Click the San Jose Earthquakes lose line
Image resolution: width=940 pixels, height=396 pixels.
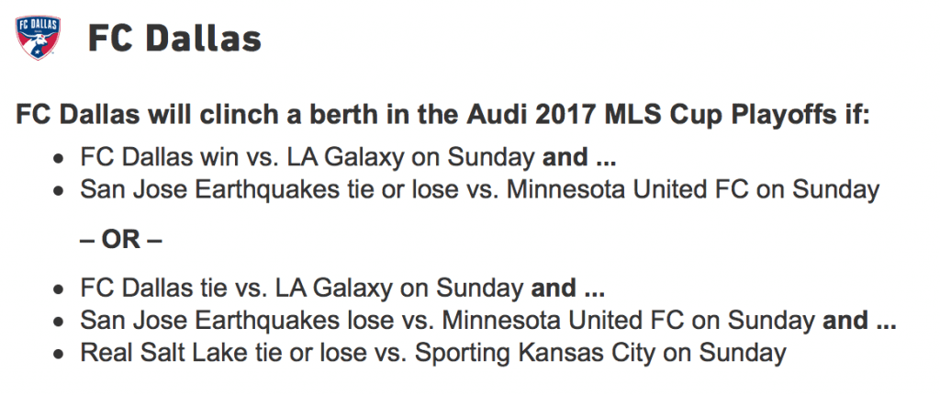(x=488, y=321)
